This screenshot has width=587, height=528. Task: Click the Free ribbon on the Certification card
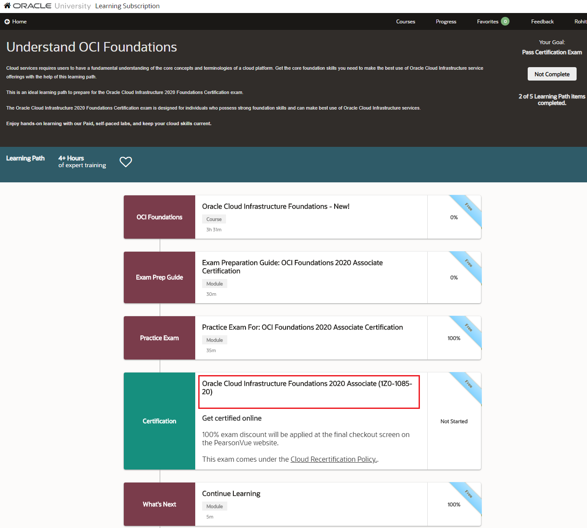(x=468, y=384)
